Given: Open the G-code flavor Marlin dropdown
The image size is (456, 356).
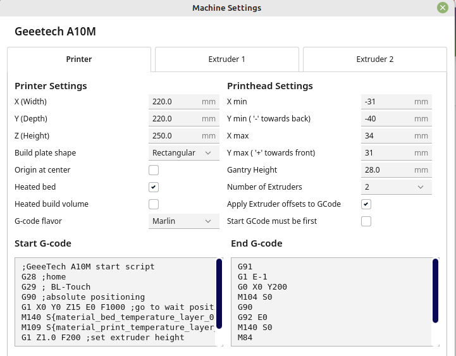Looking at the screenshot, I should point(184,221).
